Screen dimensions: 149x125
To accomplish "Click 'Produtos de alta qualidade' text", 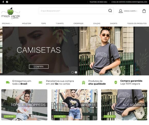I will pos(97,82).
